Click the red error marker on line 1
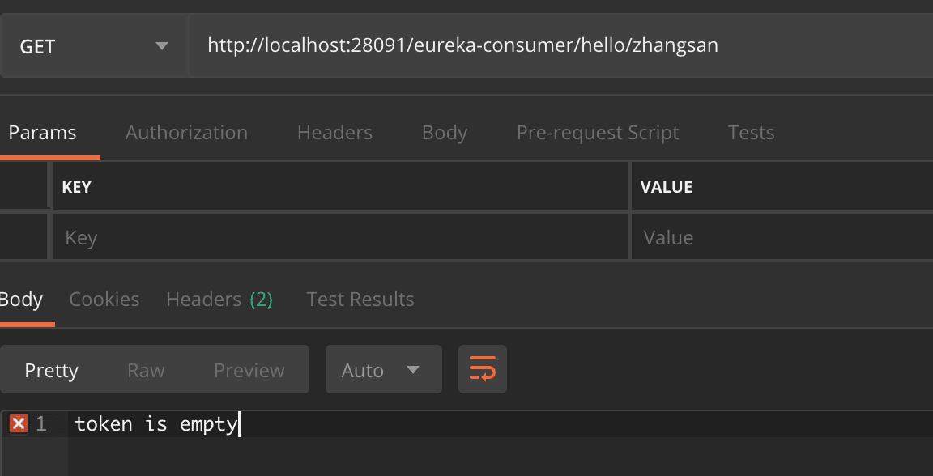 click(19, 423)
